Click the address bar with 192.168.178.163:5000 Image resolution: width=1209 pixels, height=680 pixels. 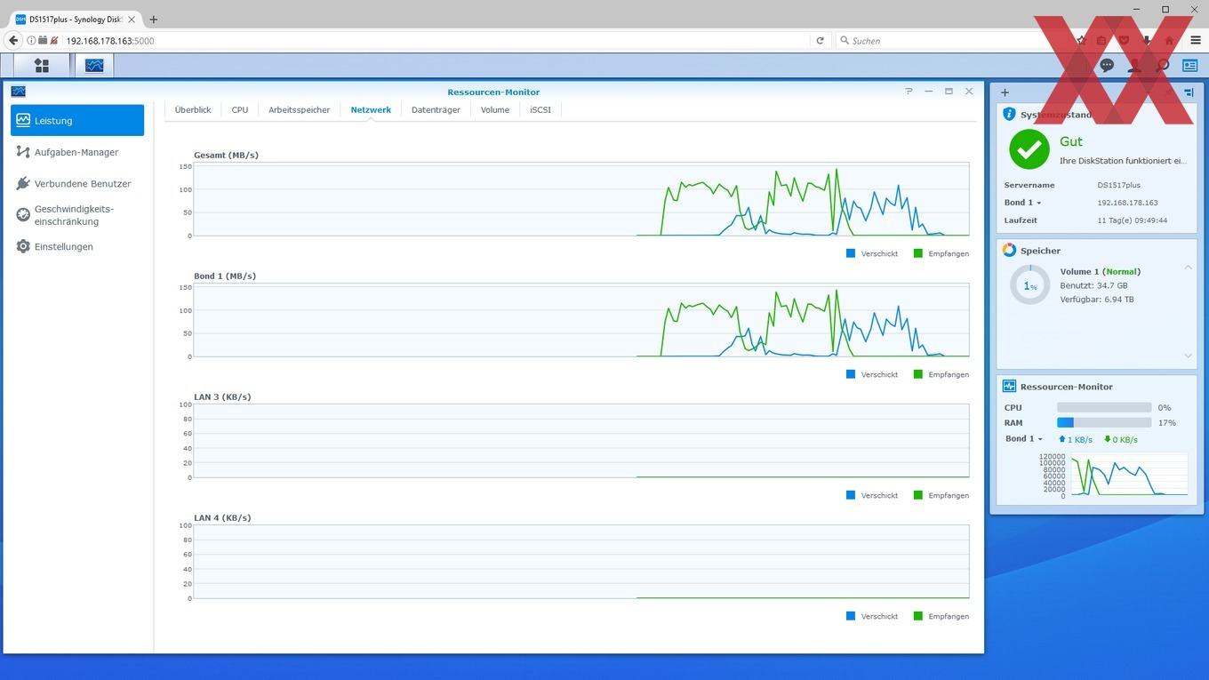pos(427,40)
